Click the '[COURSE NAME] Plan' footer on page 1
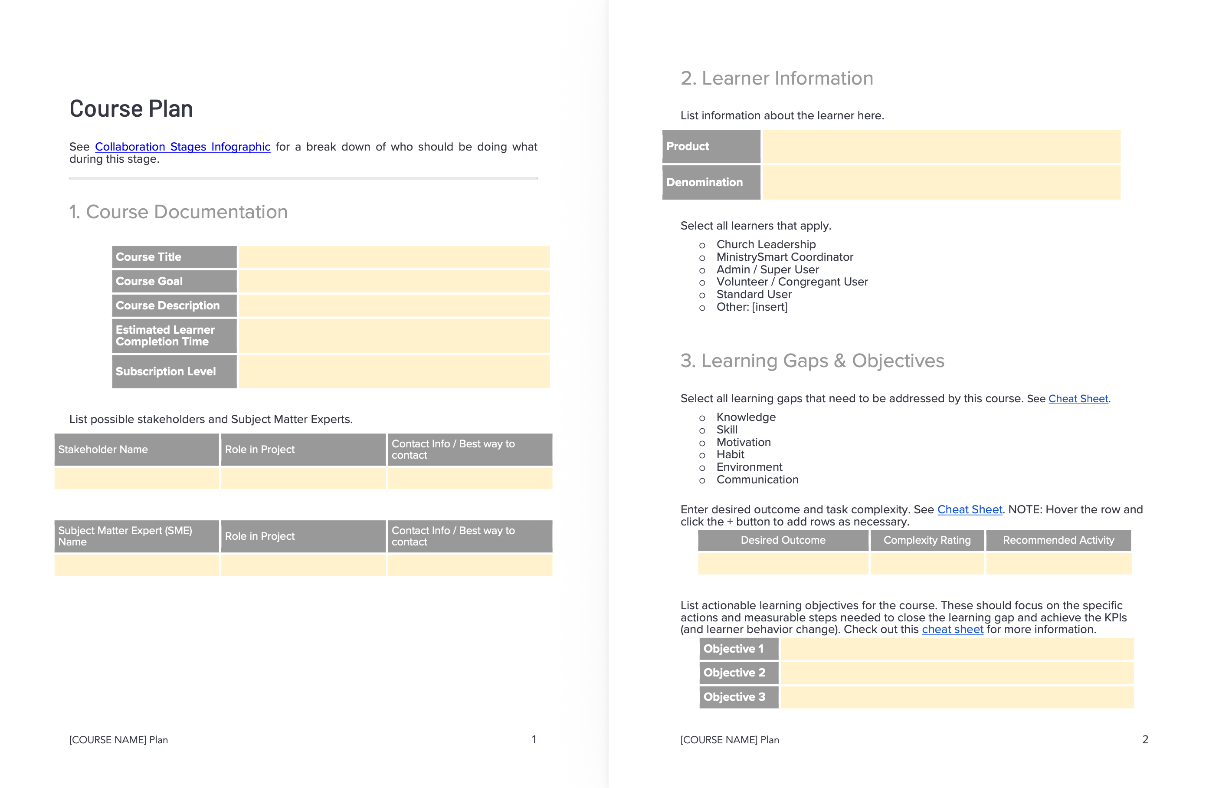The height and width of the screenshot is (788, 1219). pyautogui.click(x=119, y=740)
